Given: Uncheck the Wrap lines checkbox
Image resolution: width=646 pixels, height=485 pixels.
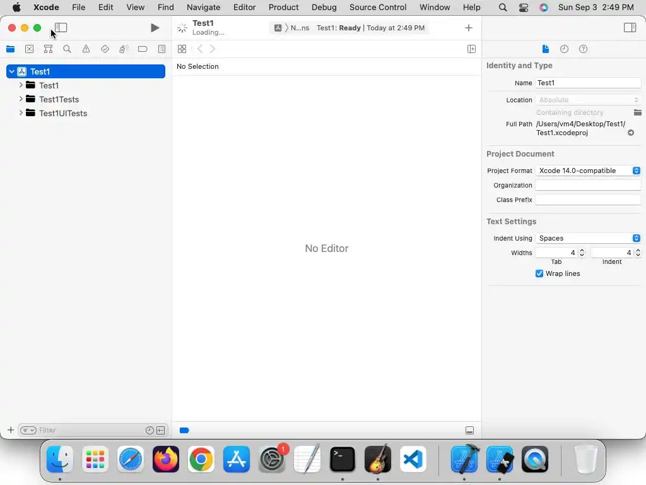Looking at the screenshot, I should tap(539, 273).
